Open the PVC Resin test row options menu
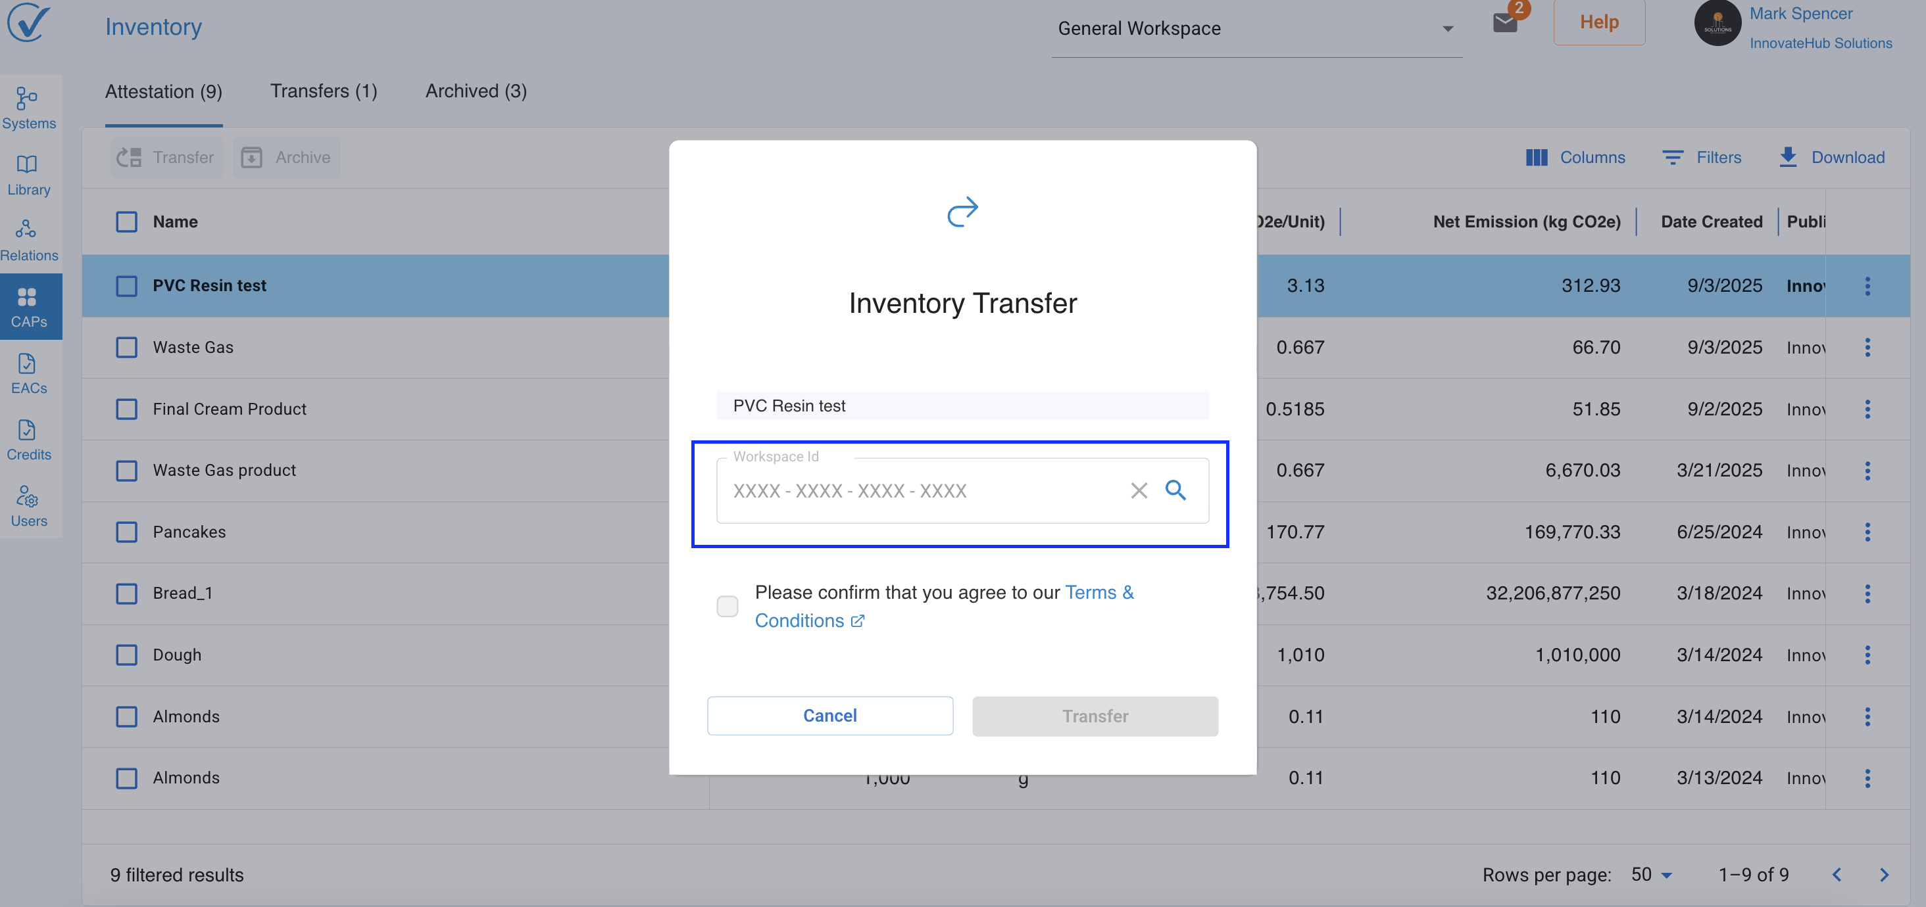Image resolution: width=1926 pixels, height=907 pixels. tap(1867, 286)
